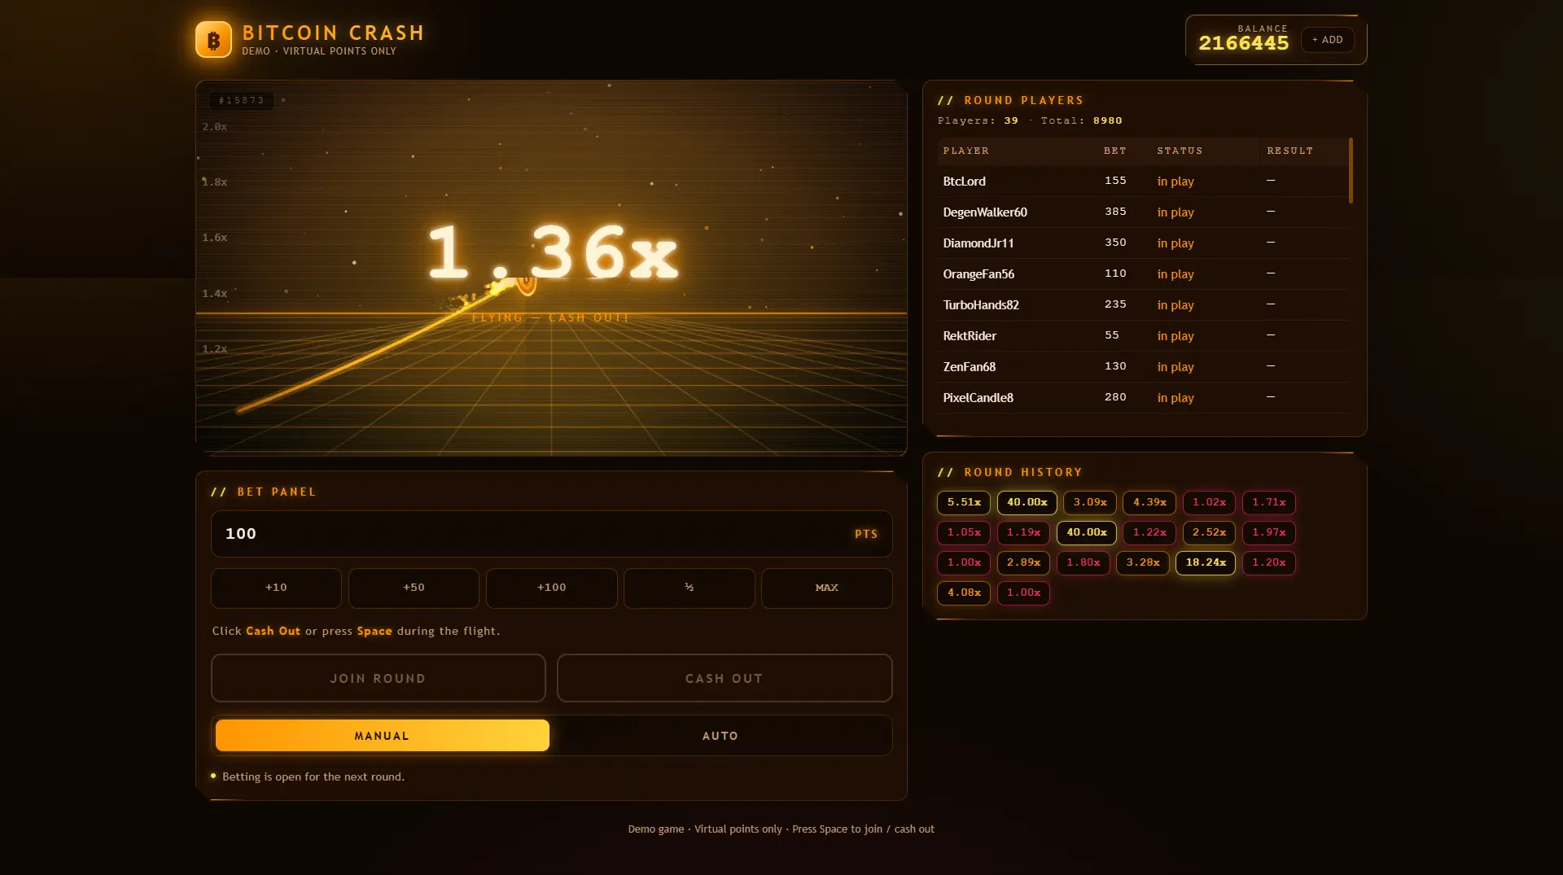Click the JOIN ROUND button
The height and width of the screenshot is (875, 1563).
click(x=378, y=678)
